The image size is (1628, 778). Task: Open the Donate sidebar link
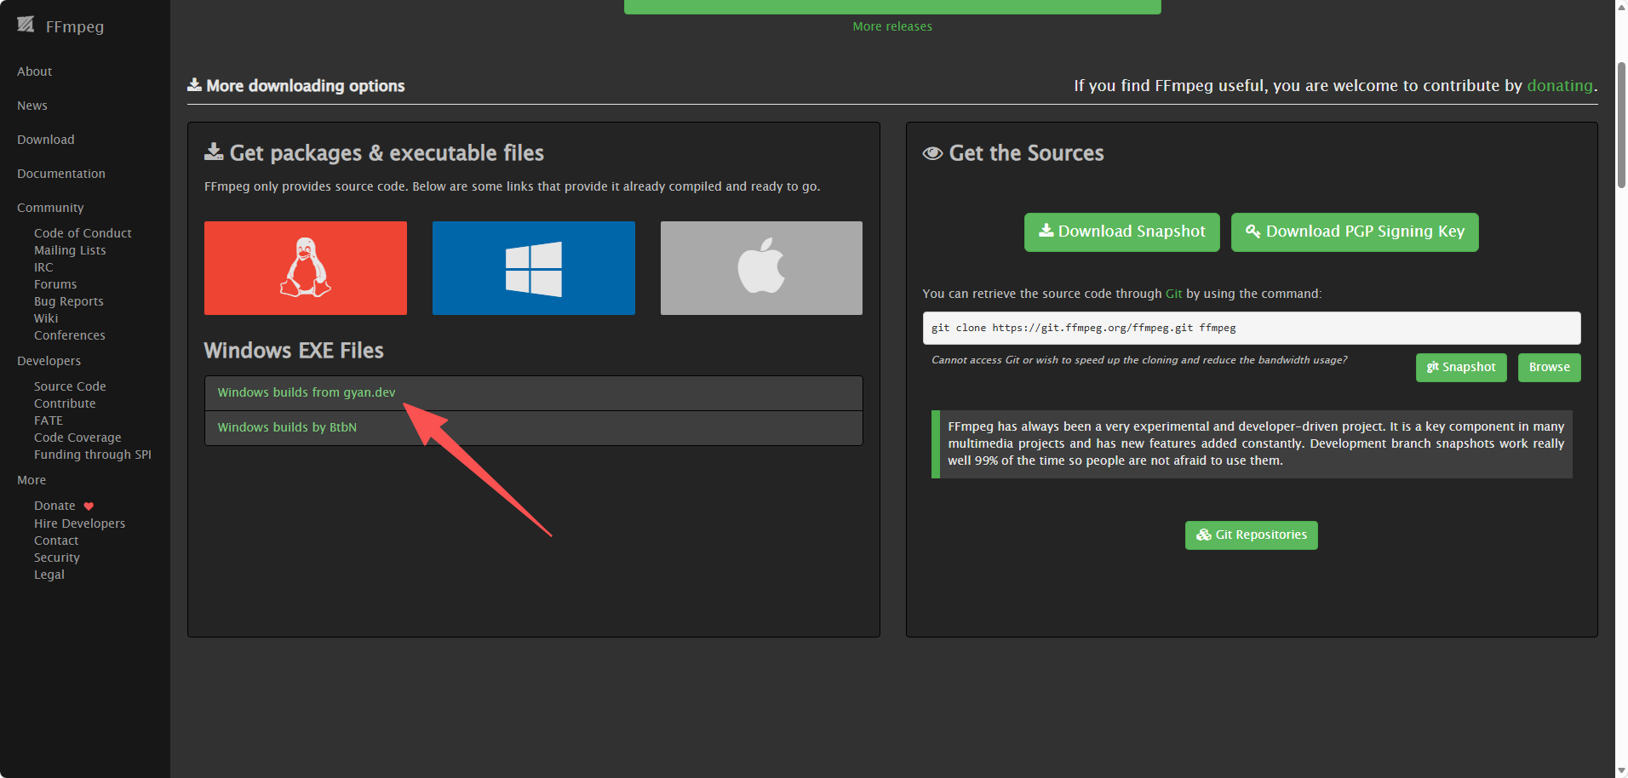(54, 506)
